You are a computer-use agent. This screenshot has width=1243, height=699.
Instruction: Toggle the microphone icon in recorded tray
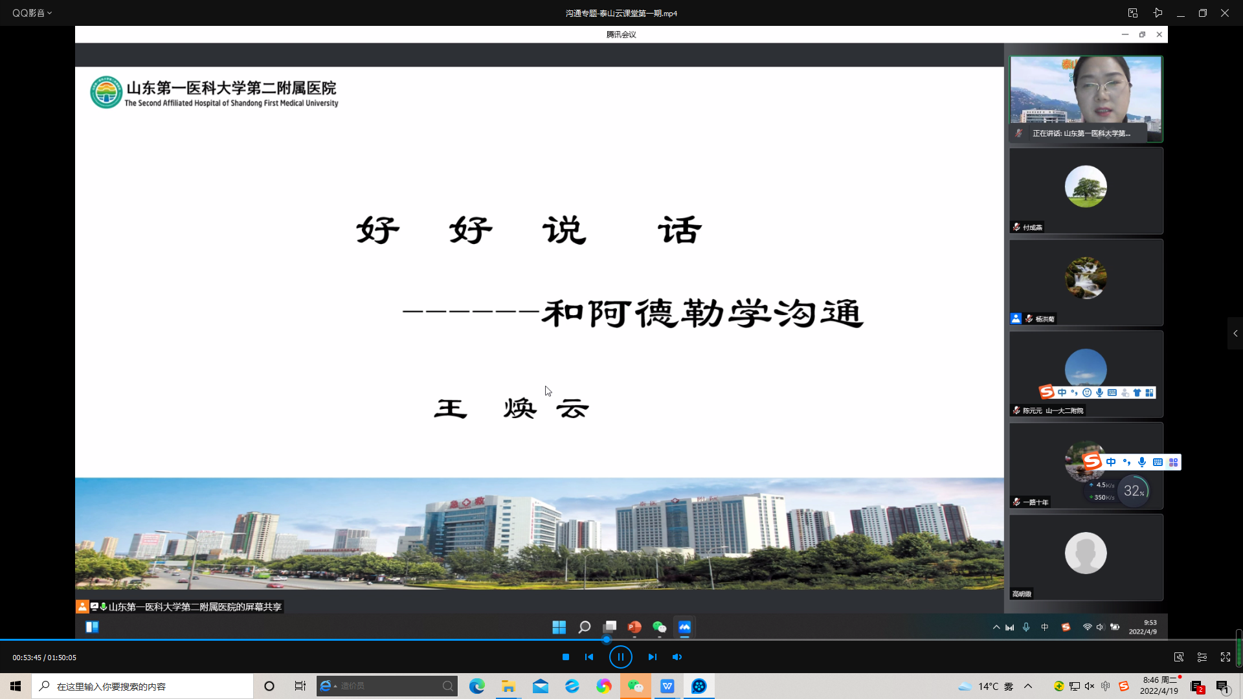tap(1026, 627)
